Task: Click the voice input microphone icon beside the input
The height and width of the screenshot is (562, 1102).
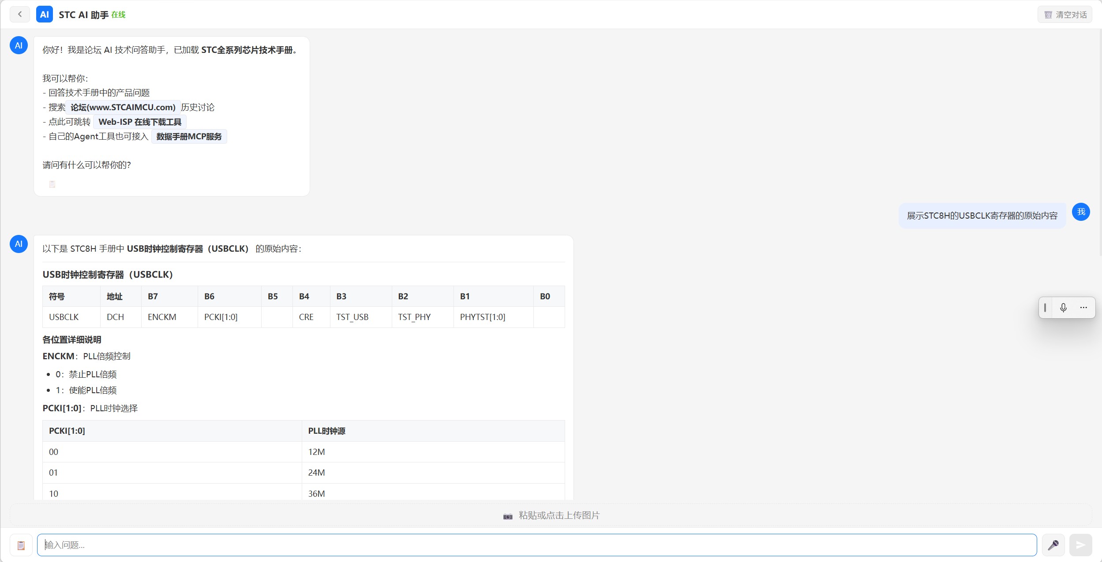Action: pyautogui.click(x=1053, y=545)
